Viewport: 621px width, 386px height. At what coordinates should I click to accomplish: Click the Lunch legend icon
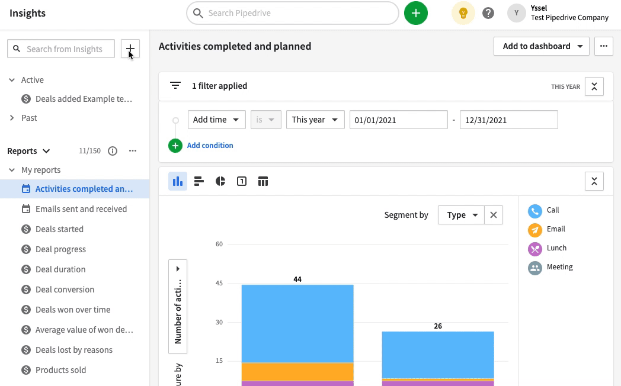point(534,249)
